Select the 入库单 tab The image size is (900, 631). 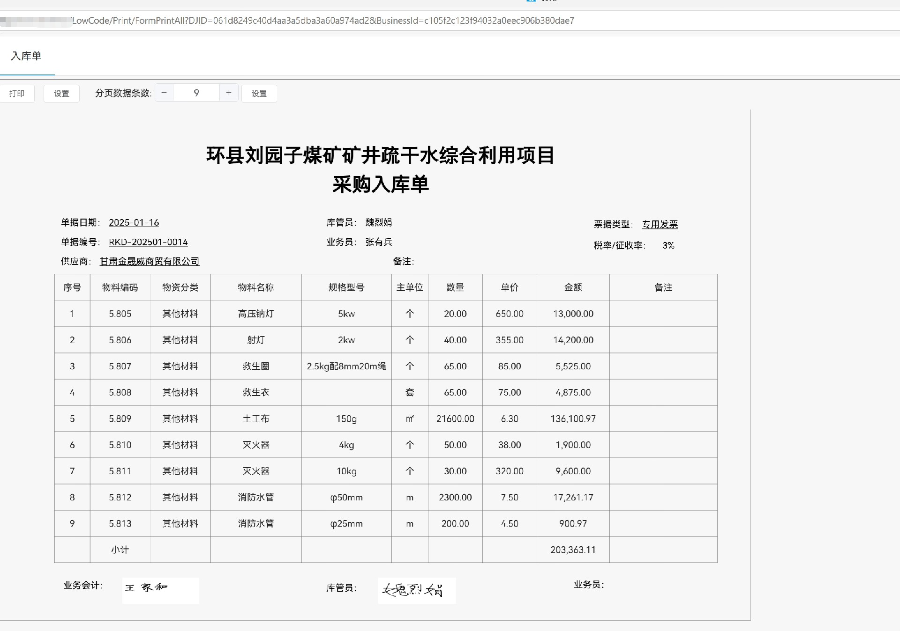(26, 56)
